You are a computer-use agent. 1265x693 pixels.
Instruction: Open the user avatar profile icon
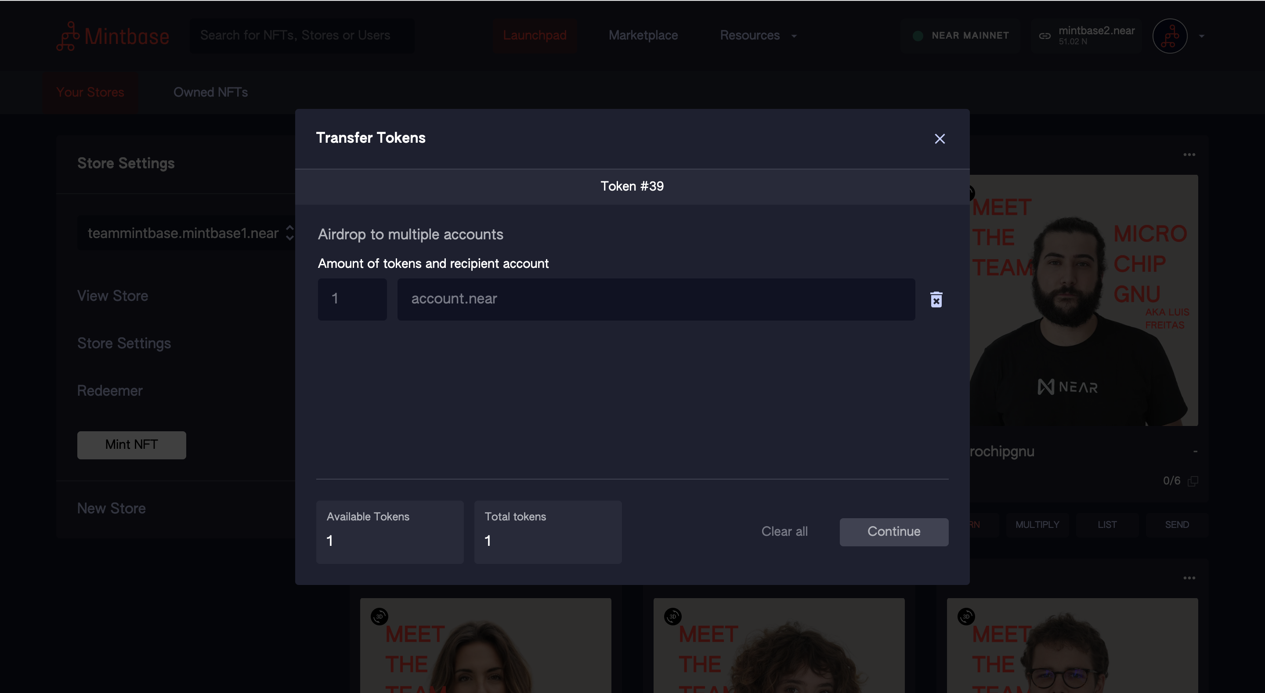click(1170, 36)
